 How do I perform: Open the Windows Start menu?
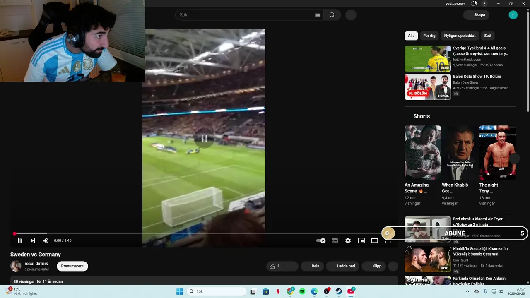(x=180, y=291)
